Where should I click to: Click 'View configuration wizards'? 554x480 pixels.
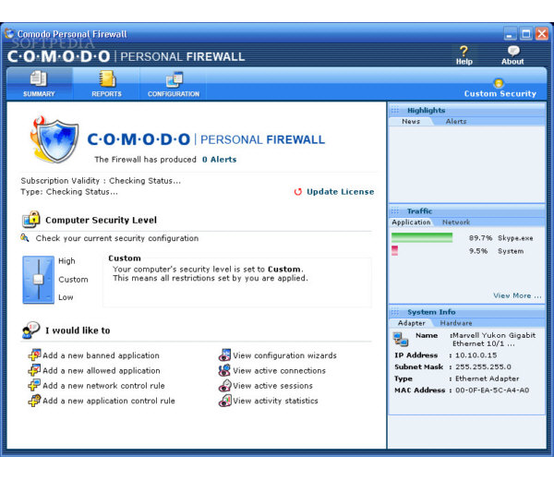(x=284, y=355)
